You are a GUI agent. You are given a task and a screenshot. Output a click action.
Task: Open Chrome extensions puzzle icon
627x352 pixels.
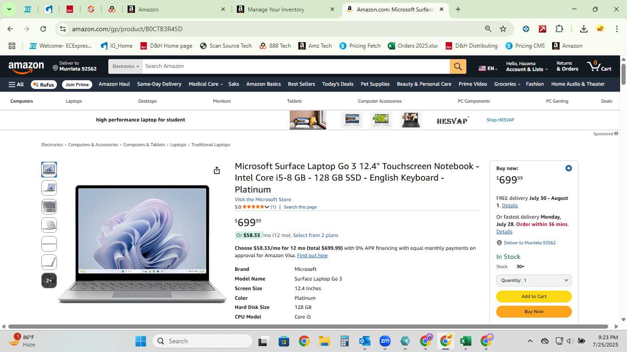coord(559,29)
